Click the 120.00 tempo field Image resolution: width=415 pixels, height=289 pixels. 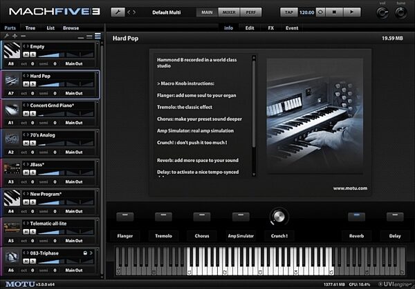click(x=306, y=12)
